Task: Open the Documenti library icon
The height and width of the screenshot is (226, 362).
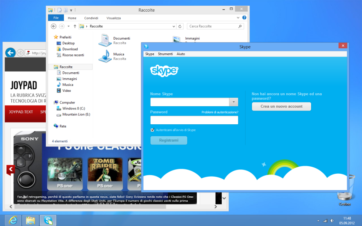Action: tap(105, 40)
